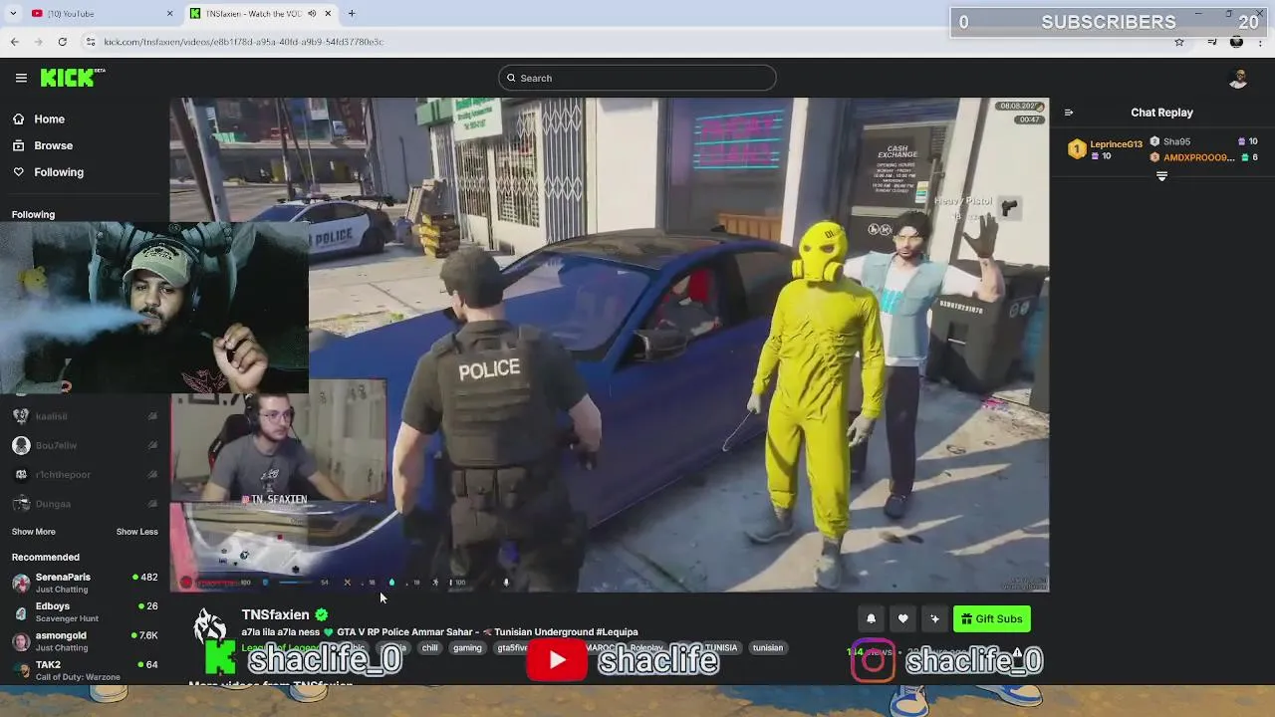Open offline channel r1chthepoor
This screenshot has width=1275, height=717.
pyautogui.click(x=85, y=474)
